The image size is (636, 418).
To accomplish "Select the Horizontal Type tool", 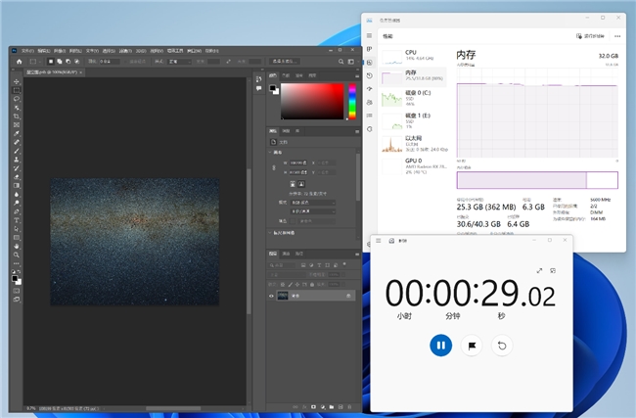I will pyautogui.click(x=17, y=220).
